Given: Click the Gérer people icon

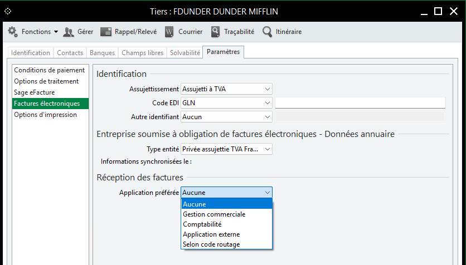Looking at the screenshot, I should pyautogui.click(x=69, y=32).
